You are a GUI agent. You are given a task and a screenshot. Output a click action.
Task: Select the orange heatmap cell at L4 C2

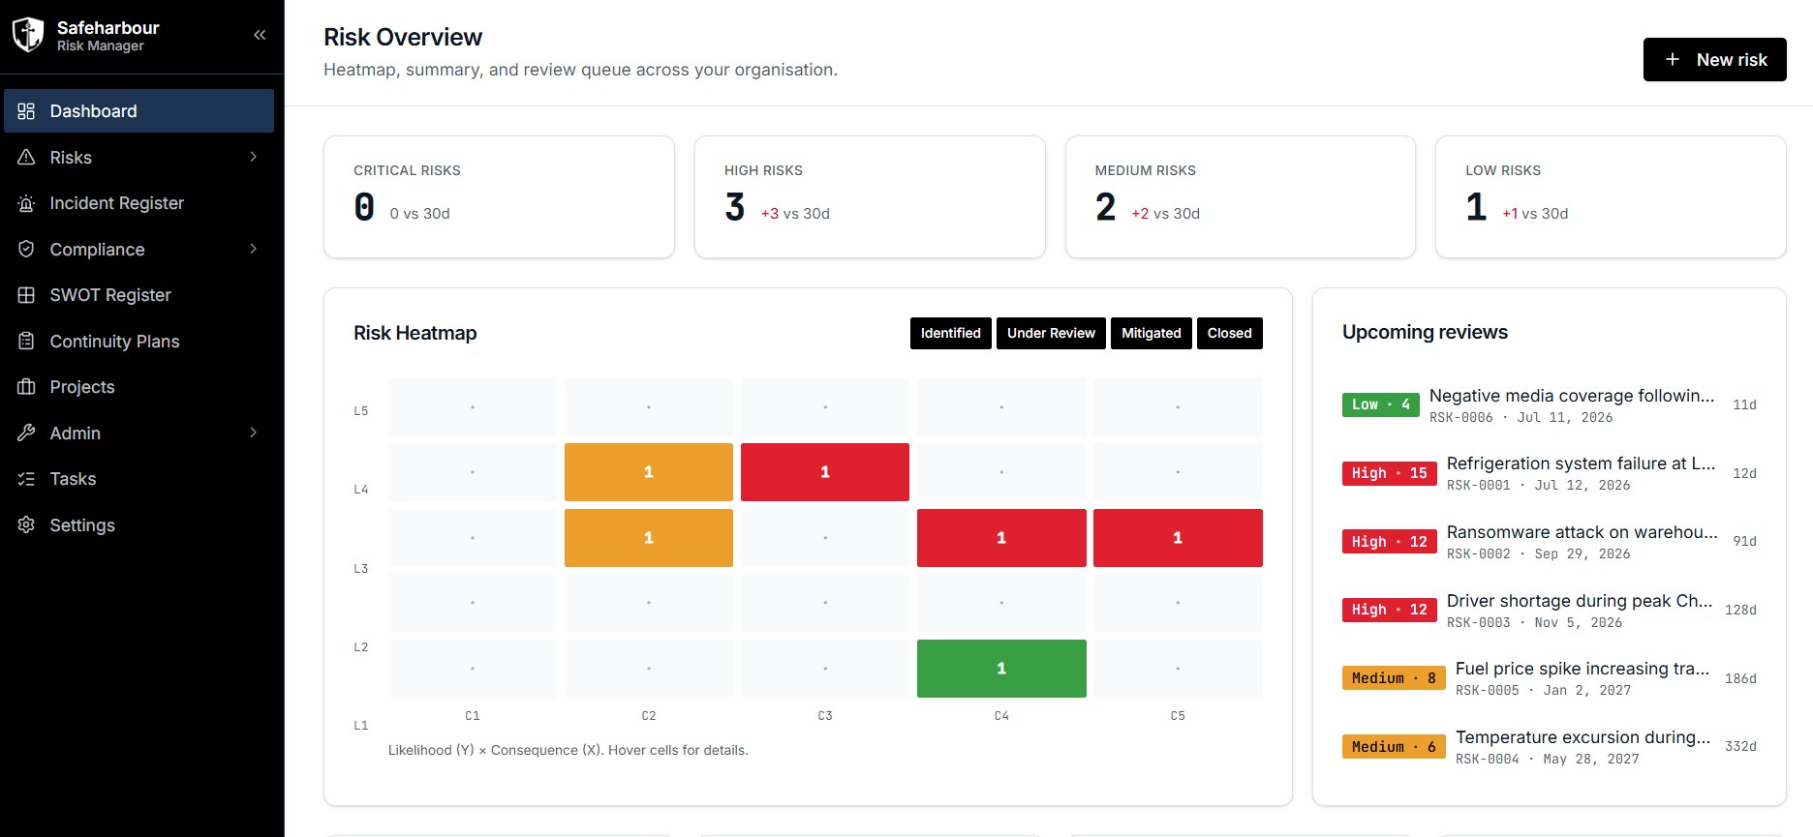point(649,472)
